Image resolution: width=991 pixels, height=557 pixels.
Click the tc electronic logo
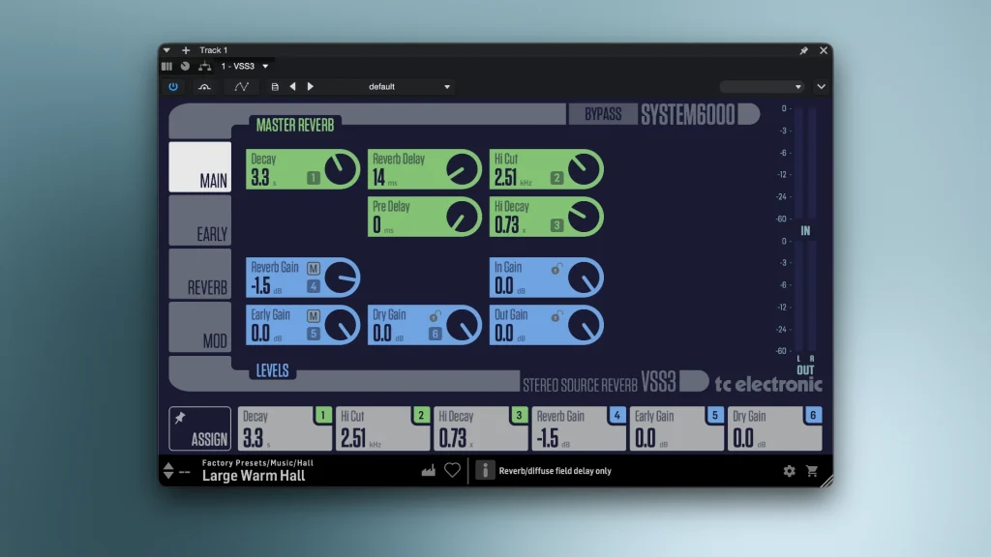768,384
